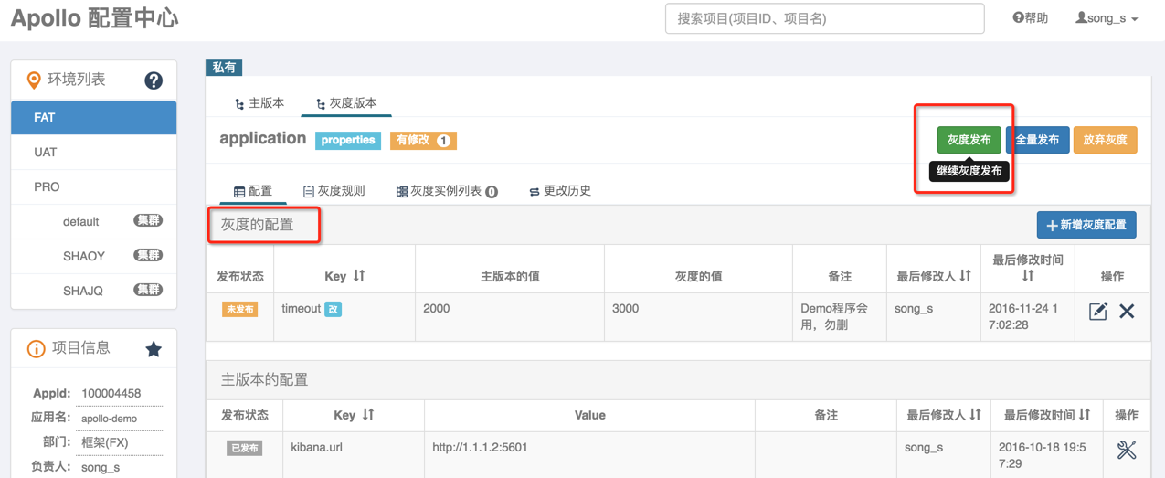Click the 已发布 status badge
The image size is (1165, 478).
click(x=244, y=448)
